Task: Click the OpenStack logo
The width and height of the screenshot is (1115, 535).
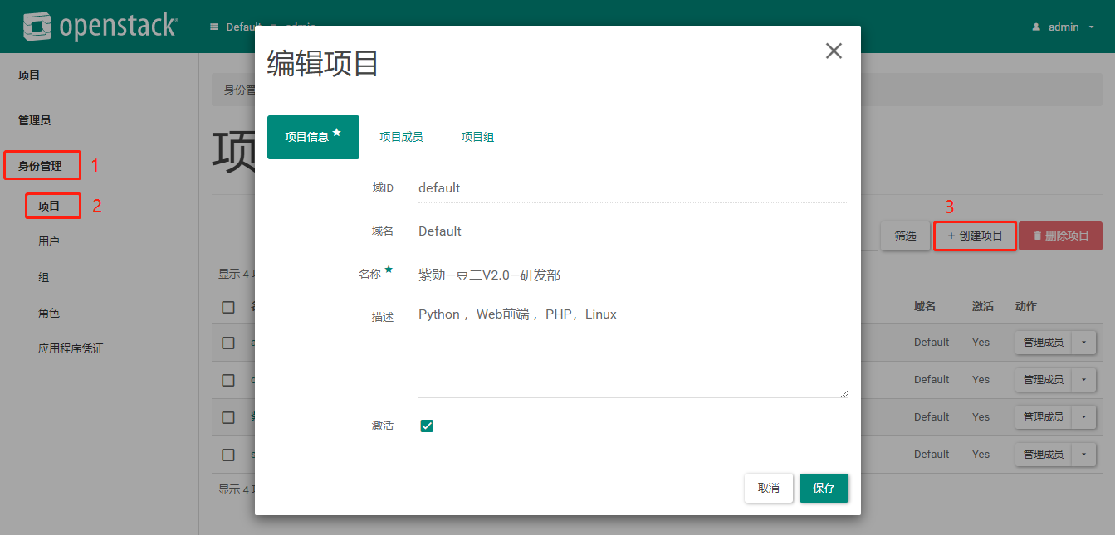Action: [100, 27]
